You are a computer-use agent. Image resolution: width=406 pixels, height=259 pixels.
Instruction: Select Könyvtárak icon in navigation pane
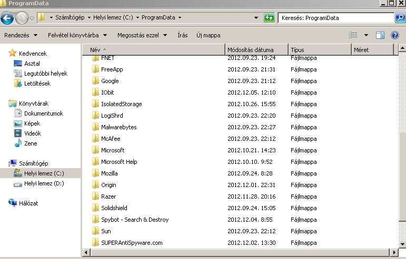(x=13, y=103)
